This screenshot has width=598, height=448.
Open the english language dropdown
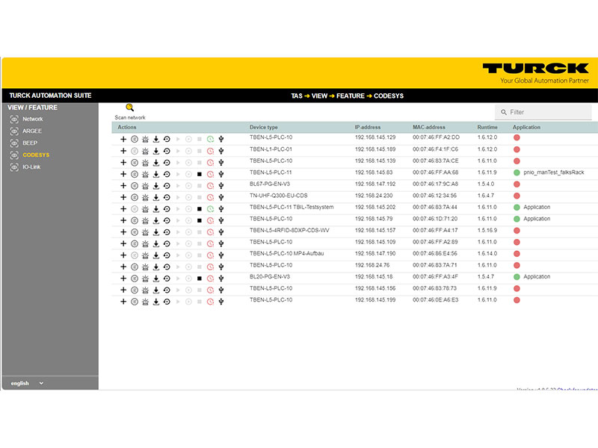coord(27,383)
